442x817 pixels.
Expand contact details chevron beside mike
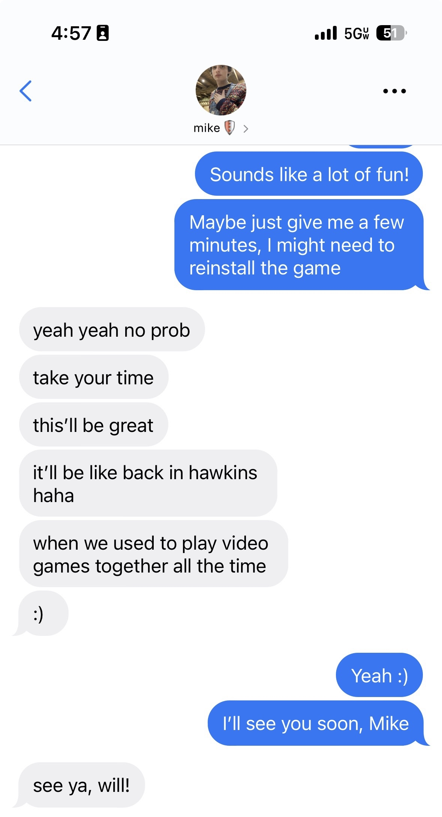[246, 129]
